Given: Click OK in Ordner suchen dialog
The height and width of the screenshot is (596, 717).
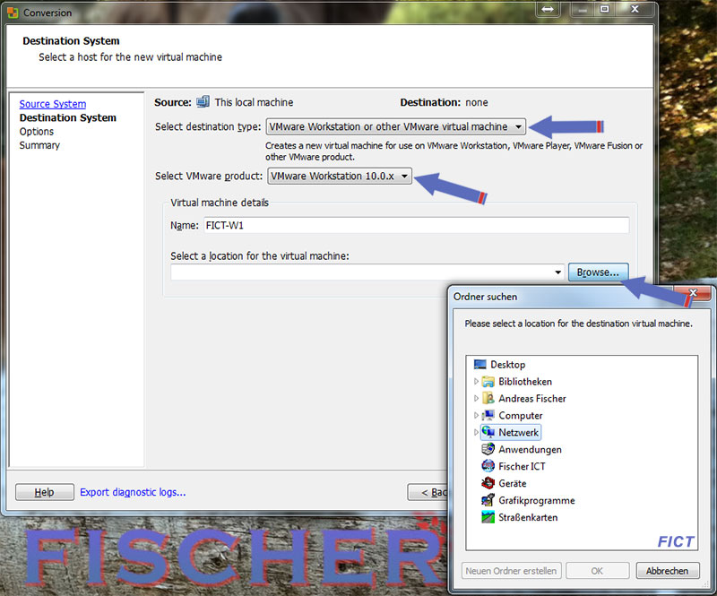Looking at the screenshot, I should tap(597, 571).
